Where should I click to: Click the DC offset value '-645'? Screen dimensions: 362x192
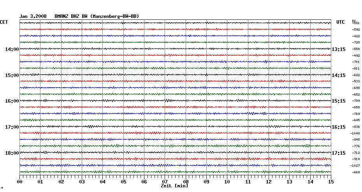click(x=356, y=120)
